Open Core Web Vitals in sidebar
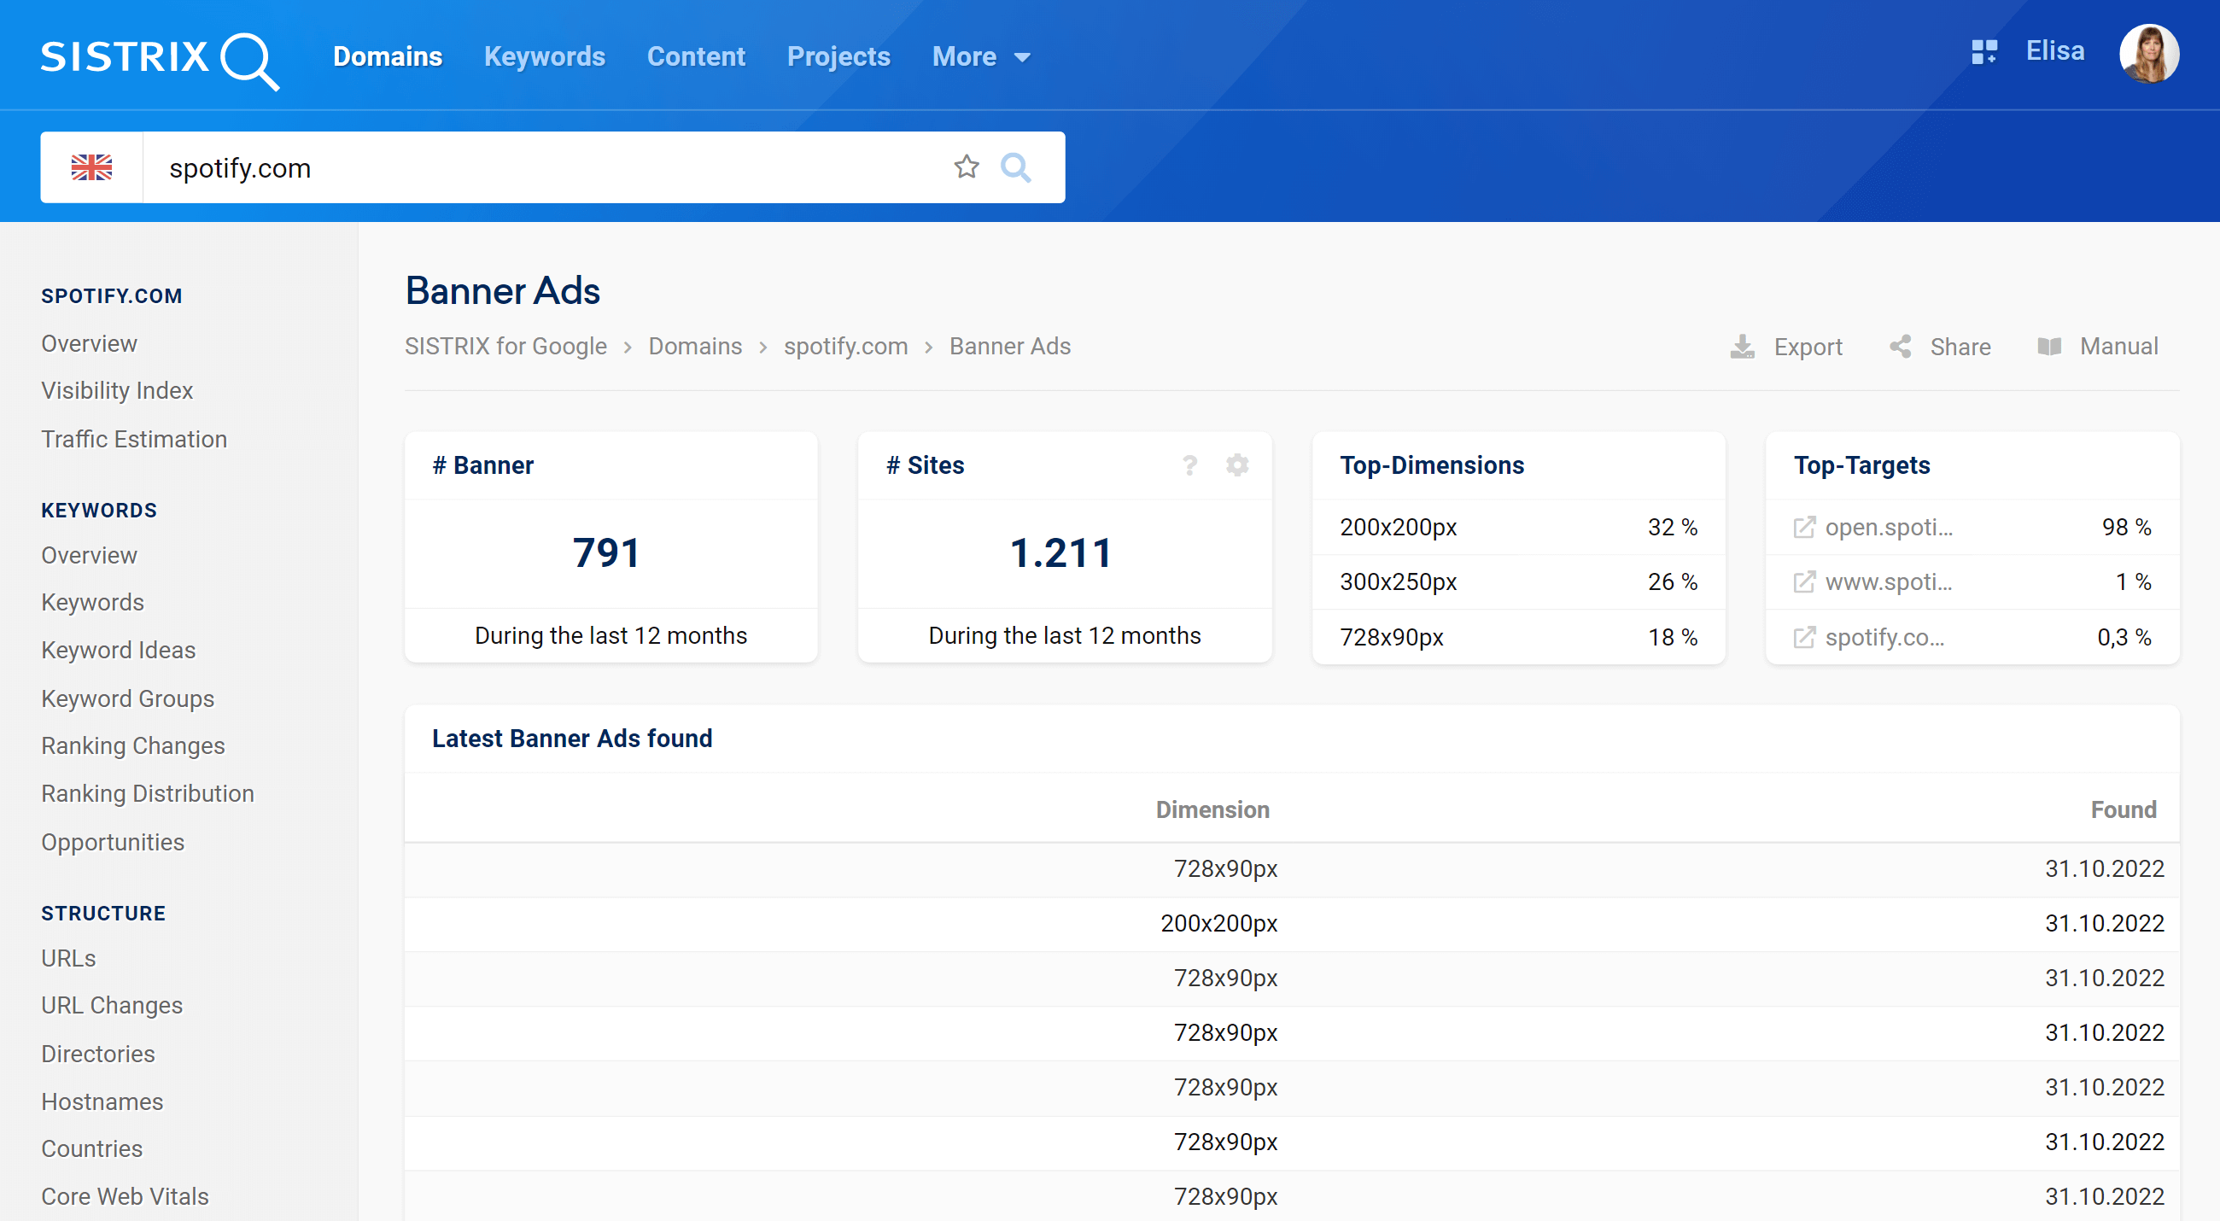This screenshot has height=1221, width=2220. [125, 1197]
